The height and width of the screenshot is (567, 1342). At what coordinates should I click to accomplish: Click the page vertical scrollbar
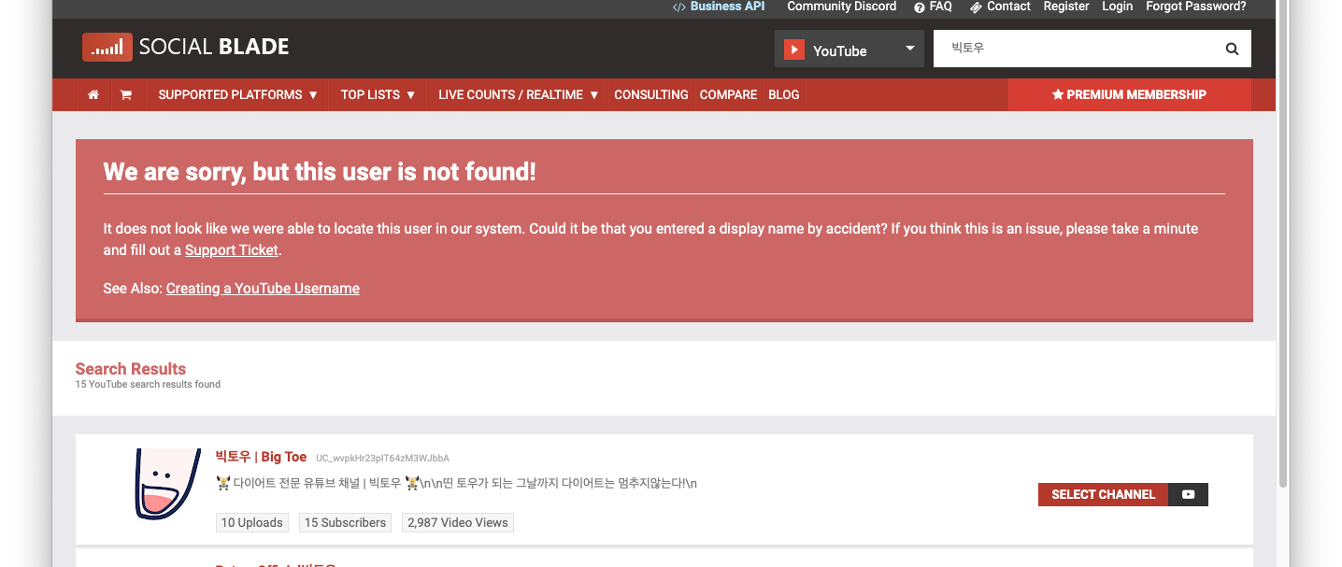coord(1283,245)
